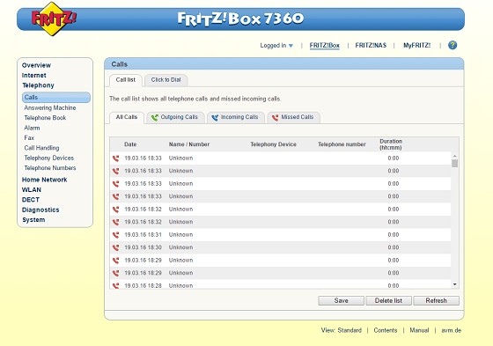Switch to the Call list tab
The image size is (493, 346).
click(x=125, y=80)
